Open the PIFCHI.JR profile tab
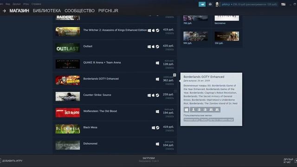The image size is (297, 167). pos(108,11)
